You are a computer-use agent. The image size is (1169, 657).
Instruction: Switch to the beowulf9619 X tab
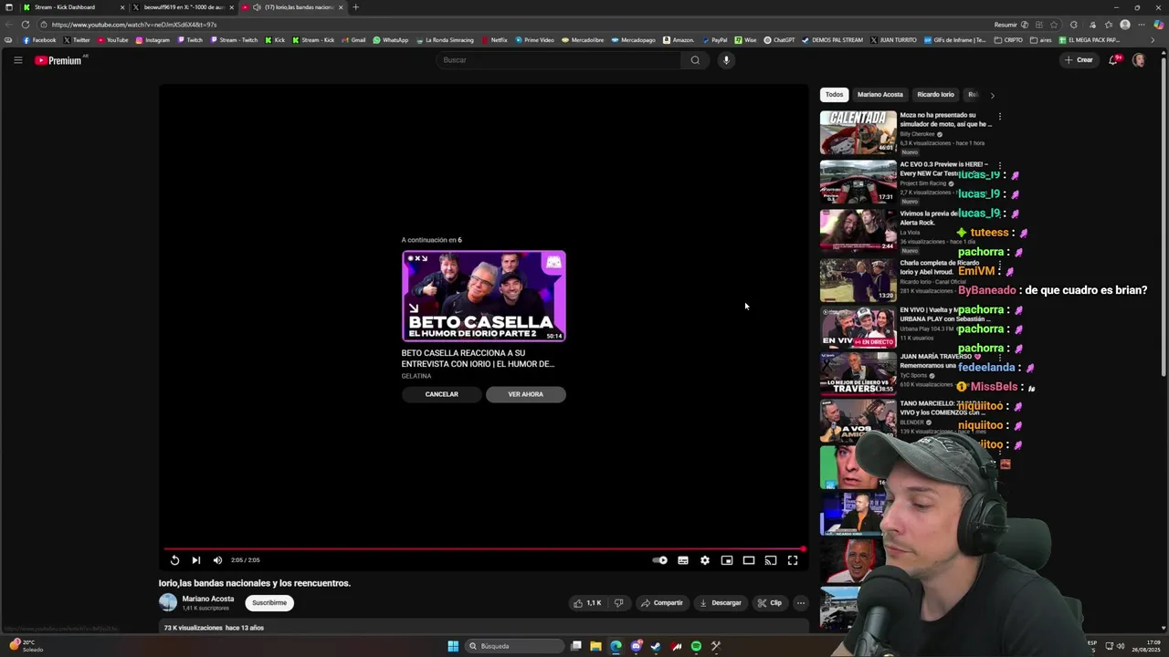[183, 7]
